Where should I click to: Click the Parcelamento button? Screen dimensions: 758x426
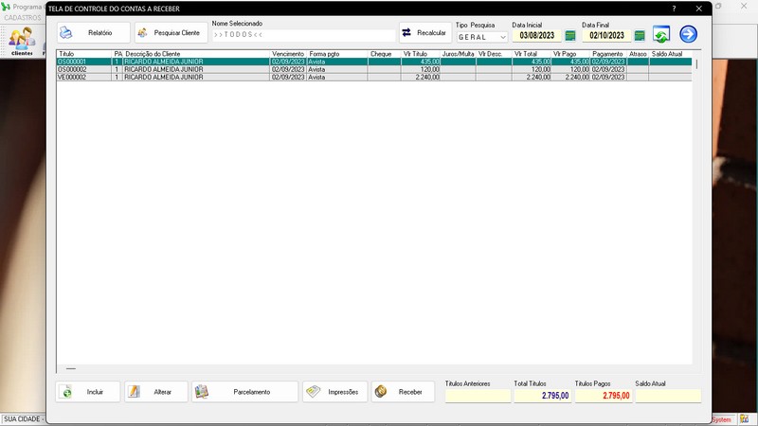245,392
